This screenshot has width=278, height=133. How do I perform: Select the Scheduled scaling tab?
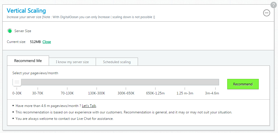[117, 62]
